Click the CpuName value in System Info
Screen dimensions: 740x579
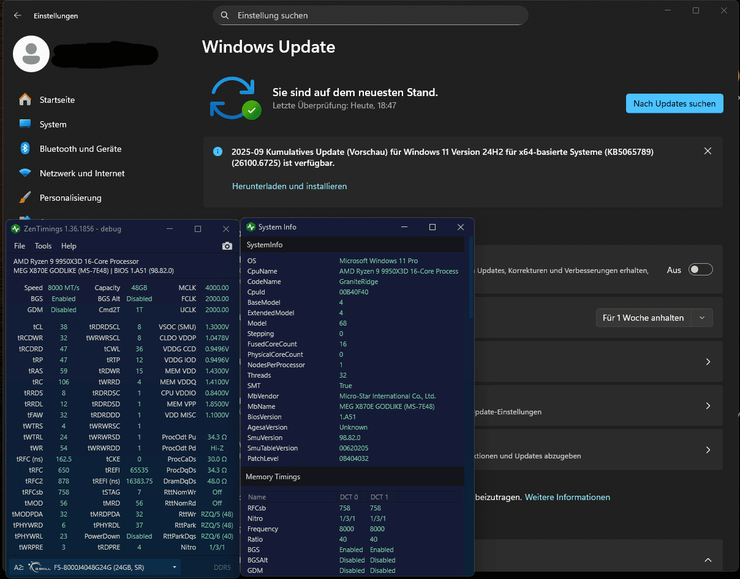pyautogui.click(x=399, y=271)
